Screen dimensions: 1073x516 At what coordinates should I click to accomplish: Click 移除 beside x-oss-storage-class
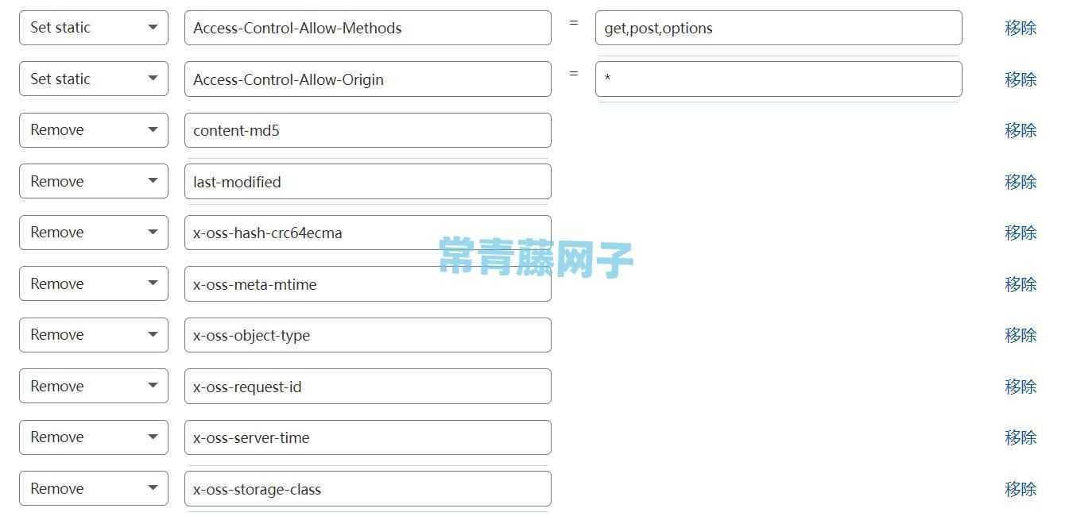point(1021,489)
